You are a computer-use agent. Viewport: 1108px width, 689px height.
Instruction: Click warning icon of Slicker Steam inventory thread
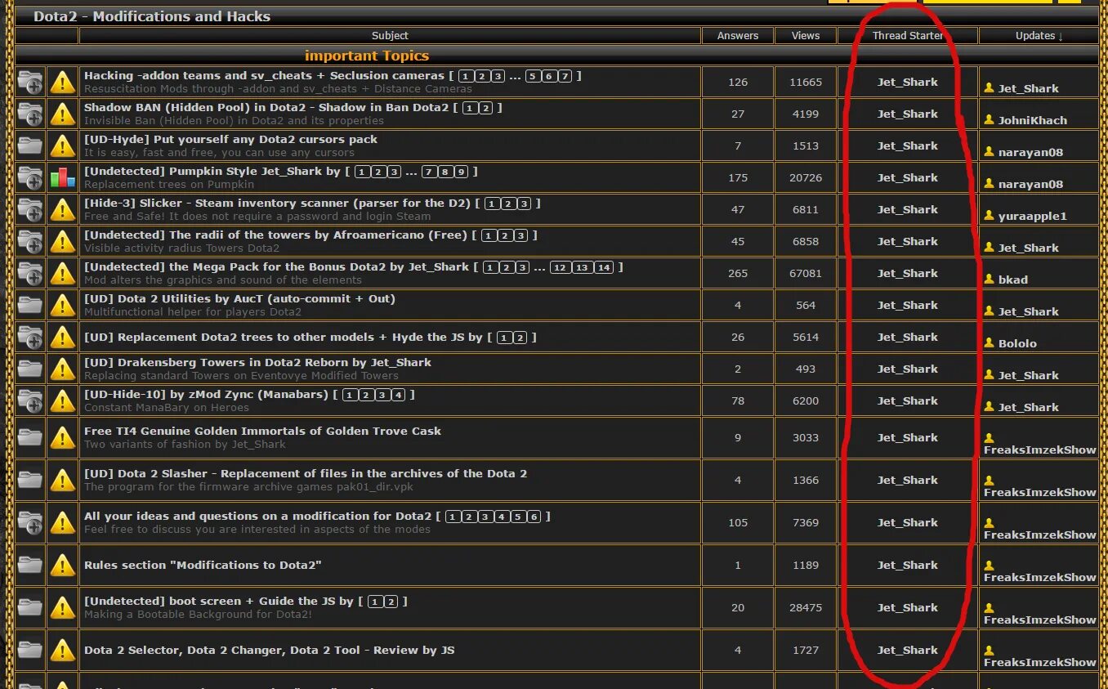pyautogui.click(x=63, y=209)
